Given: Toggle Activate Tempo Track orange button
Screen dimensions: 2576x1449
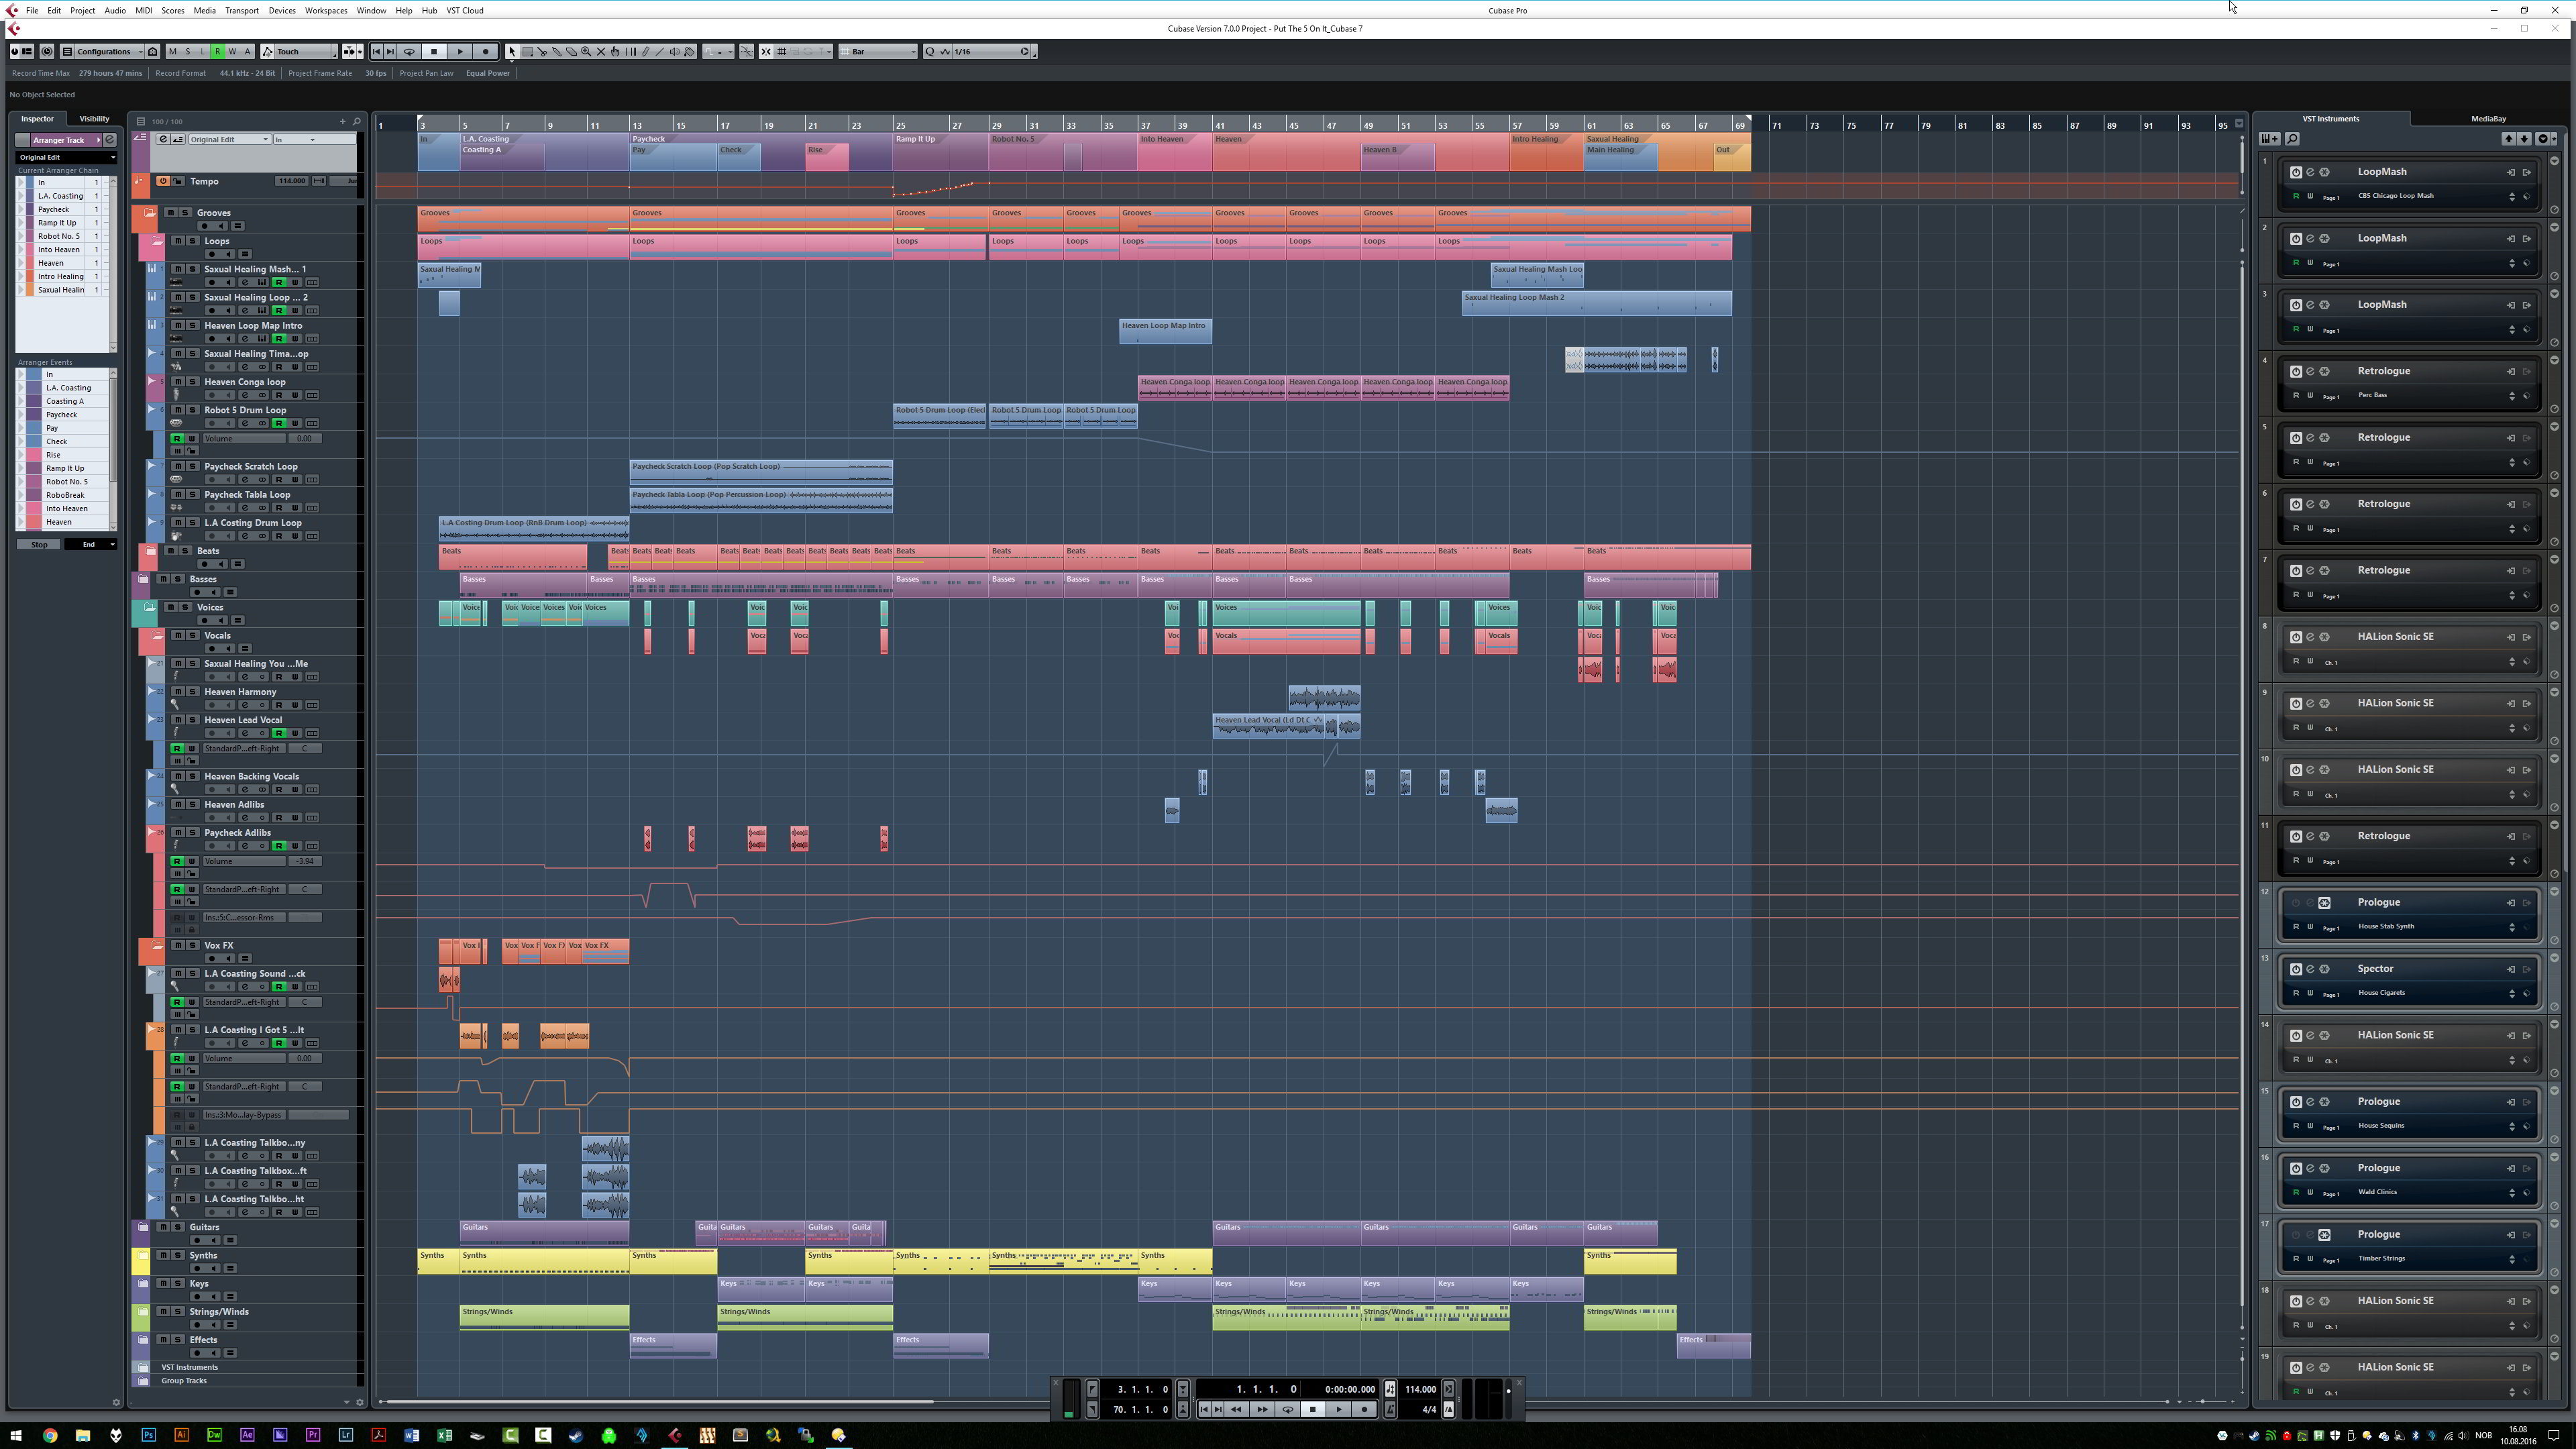Looking at the screenshot, I should click(x=163, y=181).
